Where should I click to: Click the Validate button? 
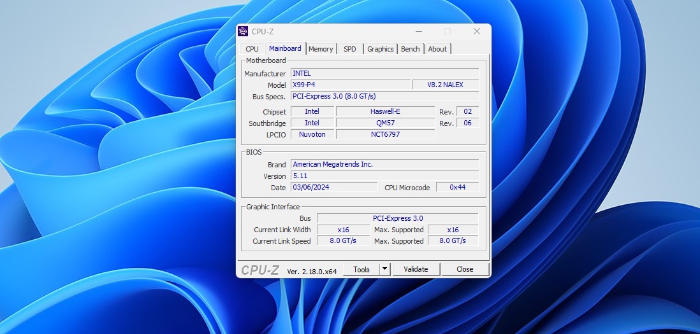click(x=416, y=270)
